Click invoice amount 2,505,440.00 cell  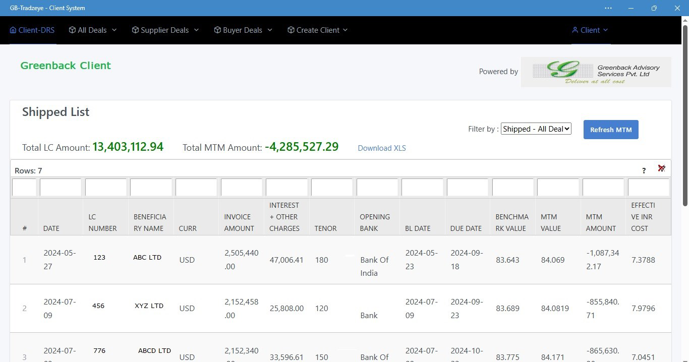coord(242,260)
